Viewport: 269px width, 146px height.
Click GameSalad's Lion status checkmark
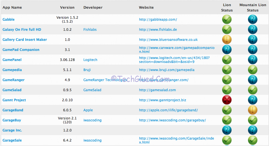[x=227, y=90]
